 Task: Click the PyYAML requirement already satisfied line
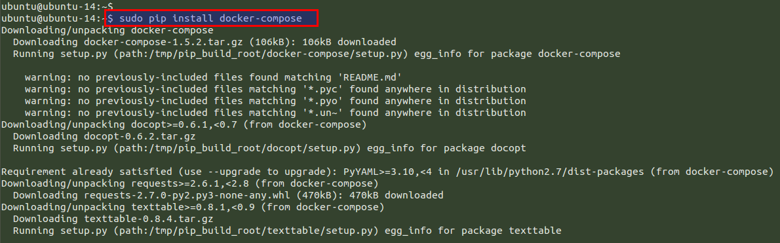tap(387, 172)
